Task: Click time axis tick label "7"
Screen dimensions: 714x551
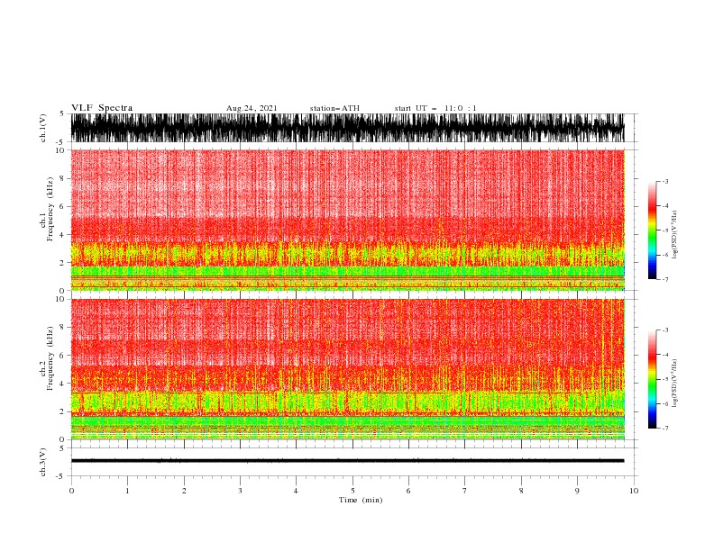Action: 465,491
